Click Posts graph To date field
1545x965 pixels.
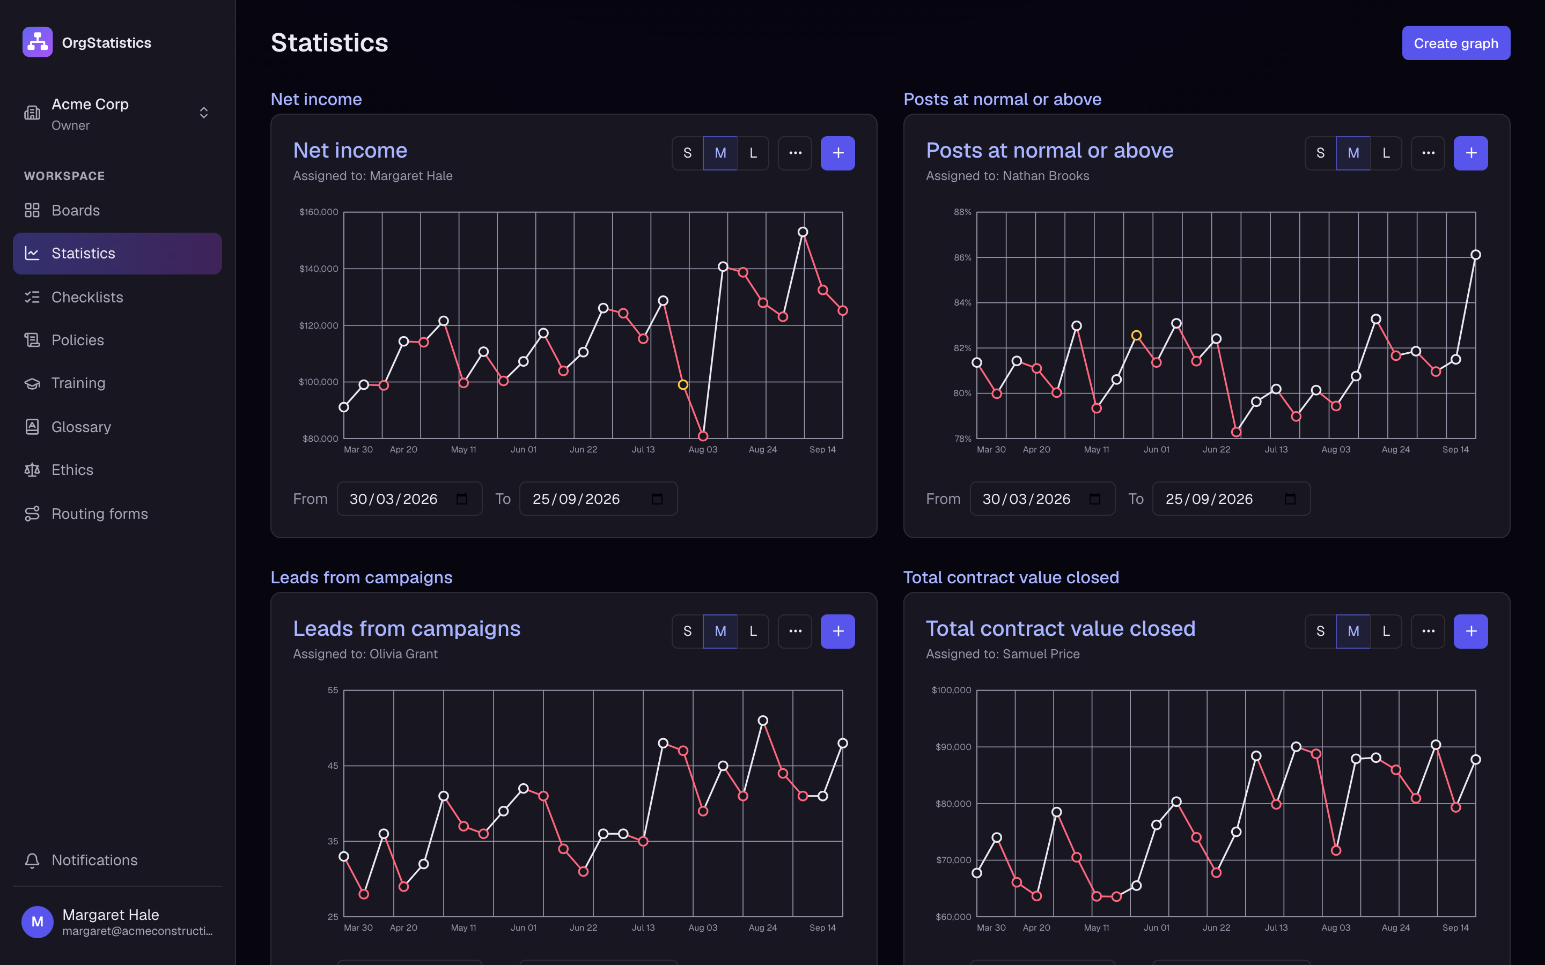click(x=1231, y=499)
